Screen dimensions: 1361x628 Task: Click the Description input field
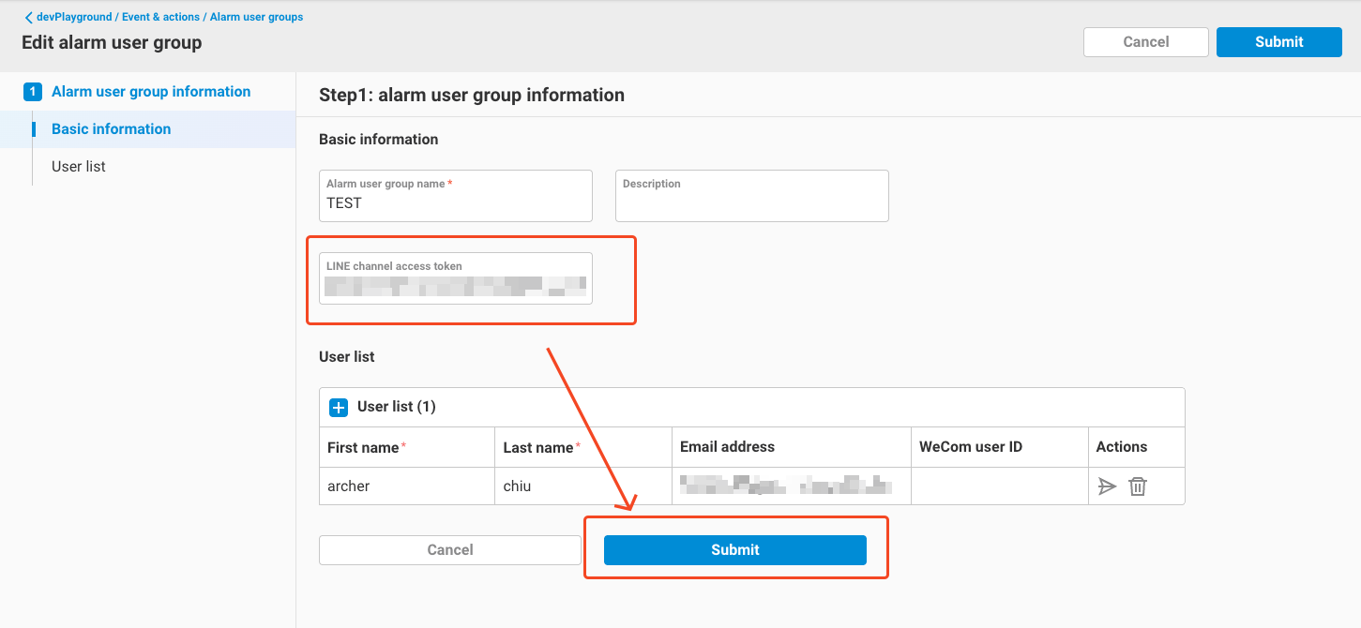click(751, 196)
